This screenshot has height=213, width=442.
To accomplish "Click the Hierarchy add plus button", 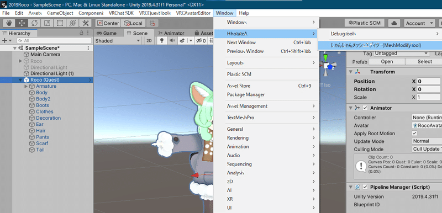I will click(x=4, y=41).
